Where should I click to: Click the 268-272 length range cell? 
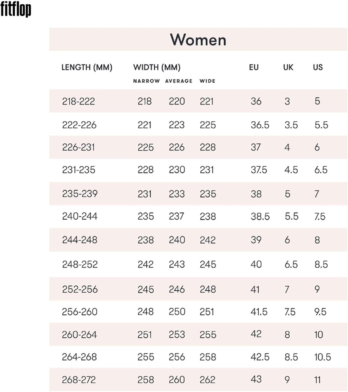pyautogui.click(x=79, y=380)
